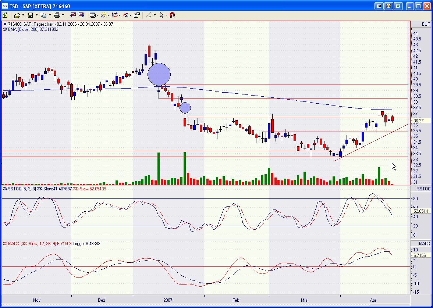Click the chart properties icon
This screenshot has height=308, width=433.
pos(137,15)
